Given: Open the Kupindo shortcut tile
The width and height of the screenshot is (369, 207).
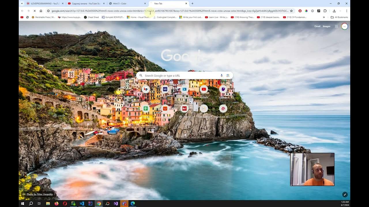Looking at the screenshot, I should (223, 89).
